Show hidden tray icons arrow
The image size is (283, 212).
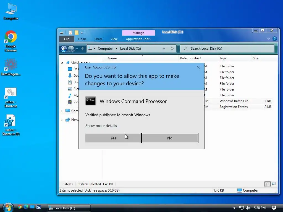(234, 208)
